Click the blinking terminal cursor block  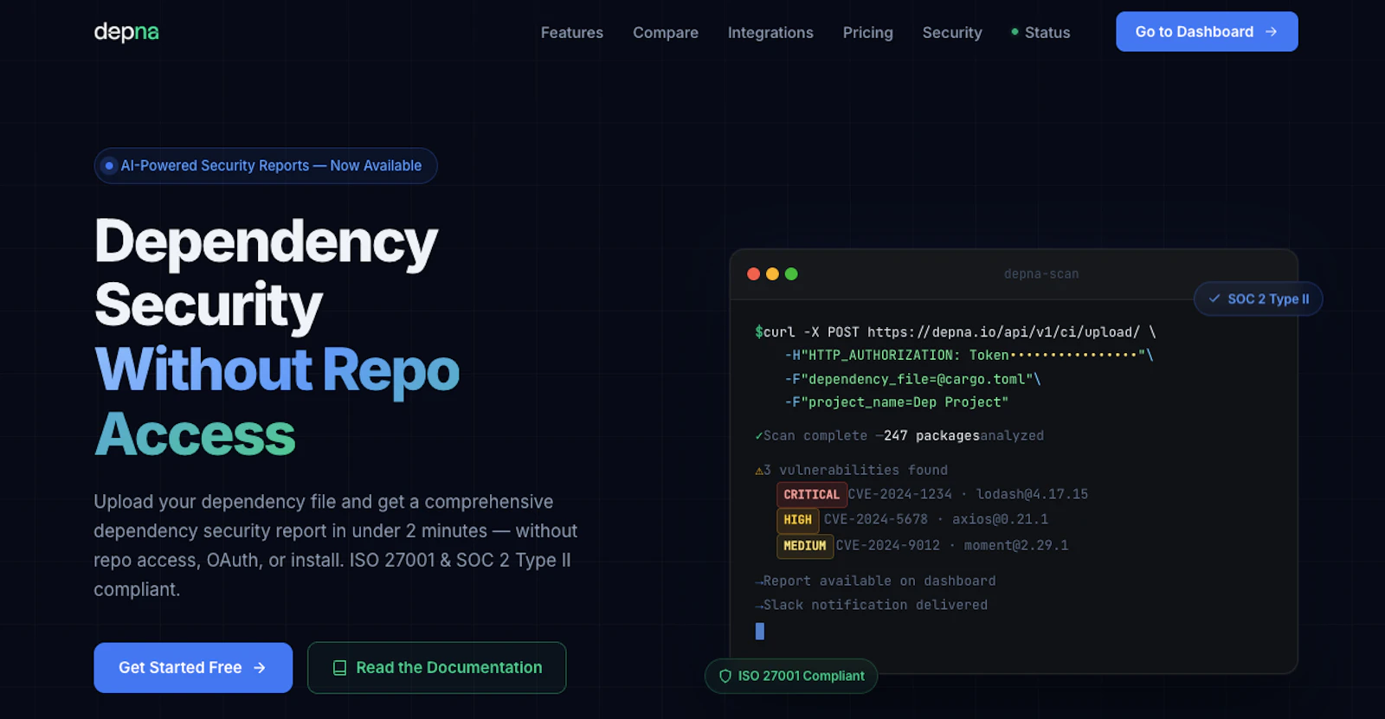[760, 631]
